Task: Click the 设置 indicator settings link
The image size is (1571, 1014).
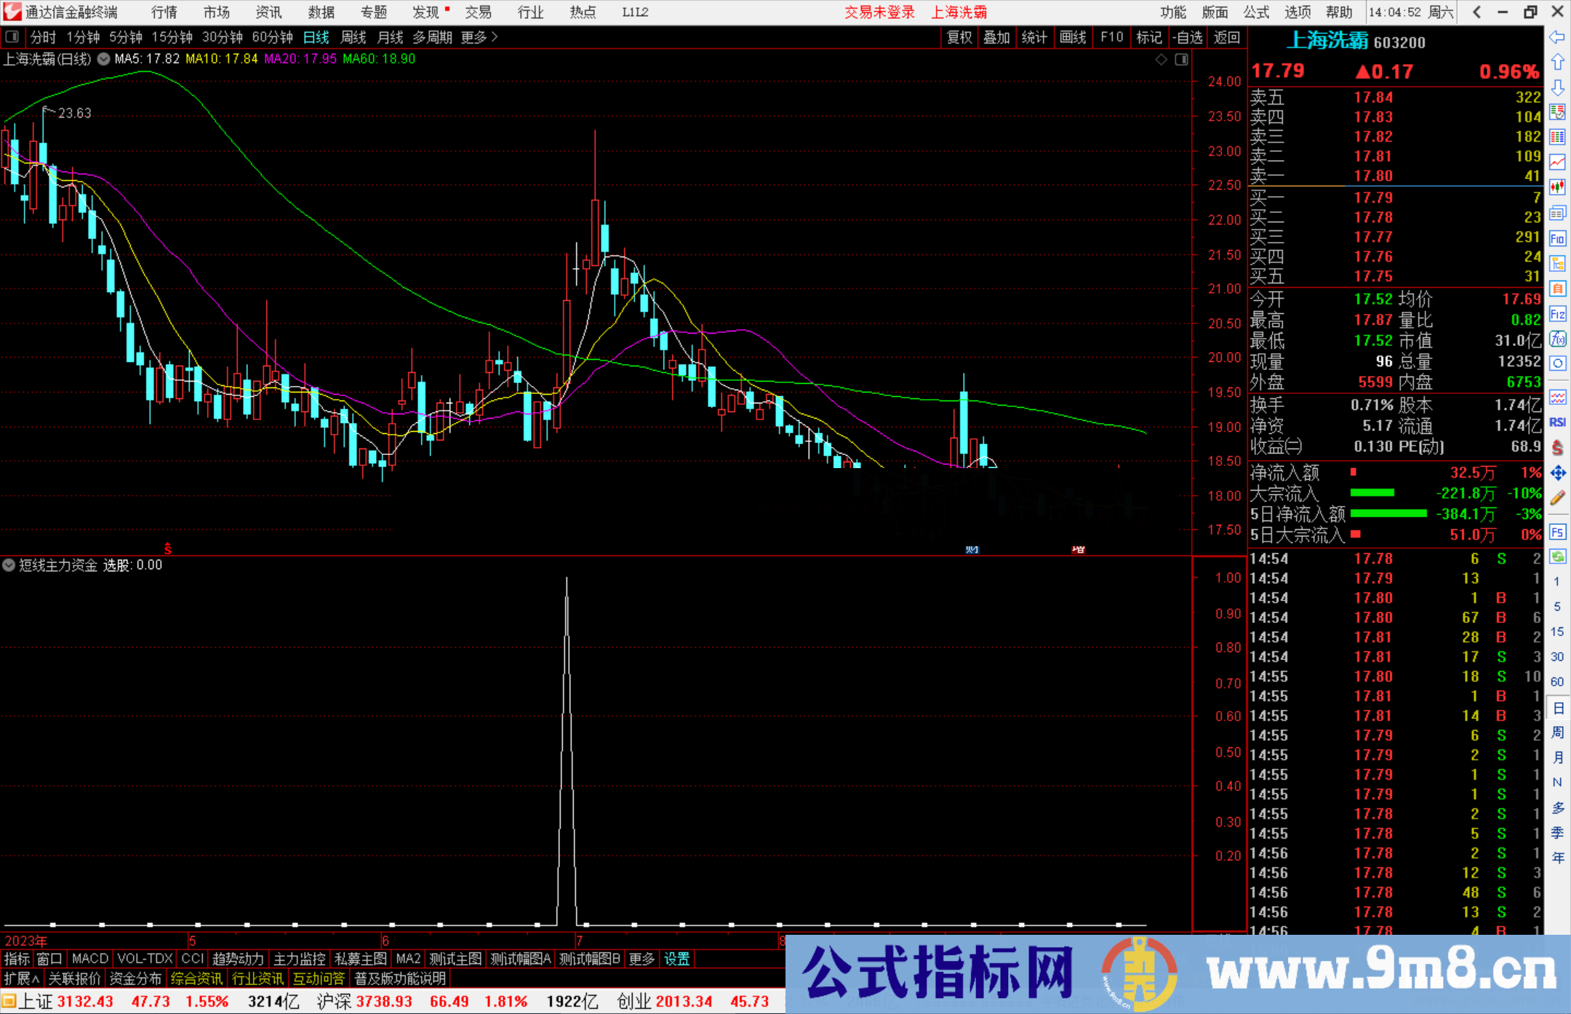Action: click(676, 959)
